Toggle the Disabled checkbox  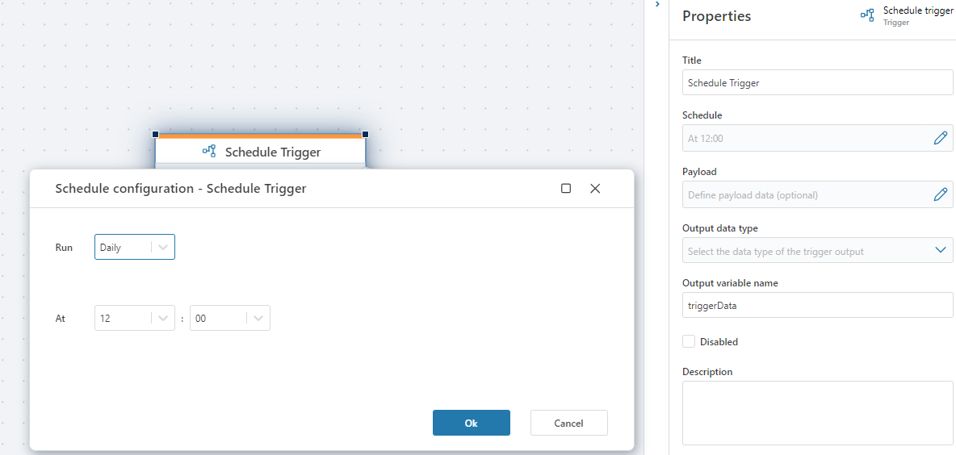tap(689, 341)
